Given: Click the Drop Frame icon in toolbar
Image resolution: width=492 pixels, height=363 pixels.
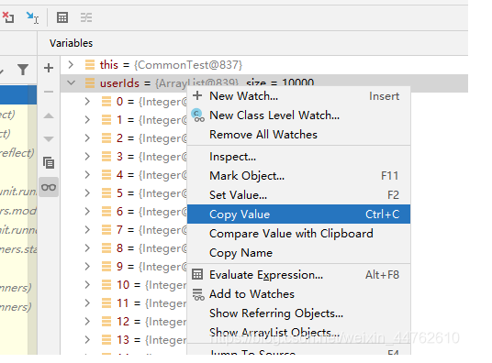Looking at the screenshot, I should 8,17.
